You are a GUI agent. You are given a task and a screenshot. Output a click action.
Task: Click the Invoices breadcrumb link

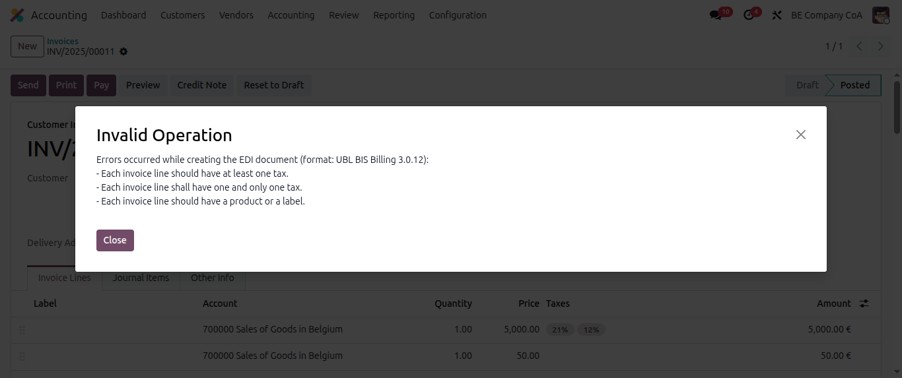click(62, 41)
